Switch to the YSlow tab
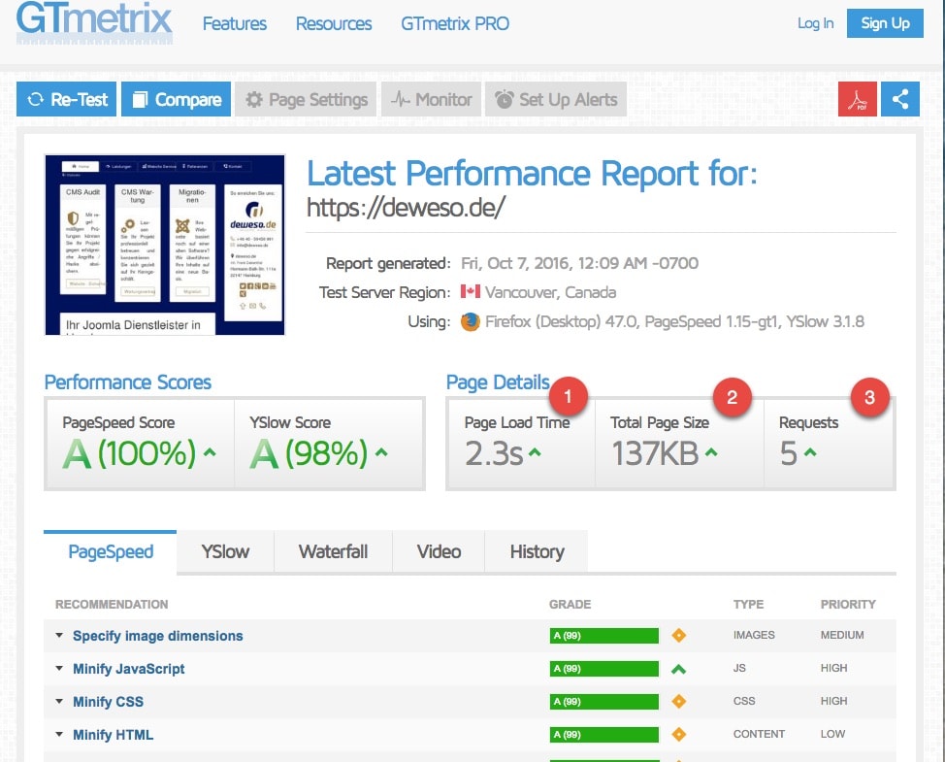Screen dimensions: 945x762 (225, 551)
